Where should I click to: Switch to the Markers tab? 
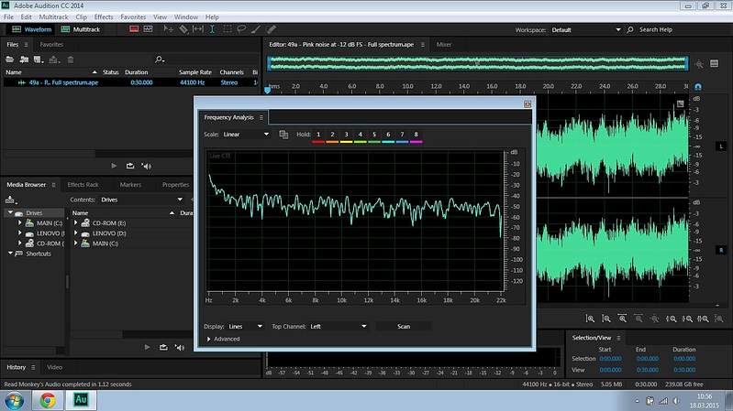[x=130, y=185]
